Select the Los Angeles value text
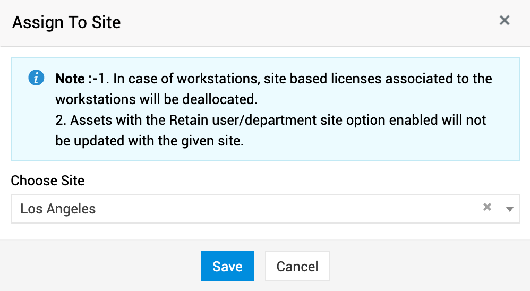Image resolution: width=530 pixels, height=291 pixels. tap(58, 209)
